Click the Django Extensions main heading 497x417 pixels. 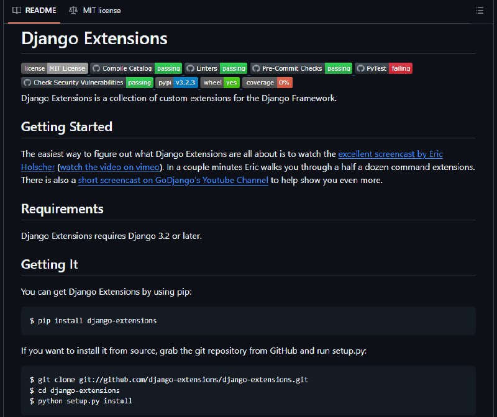94,38
